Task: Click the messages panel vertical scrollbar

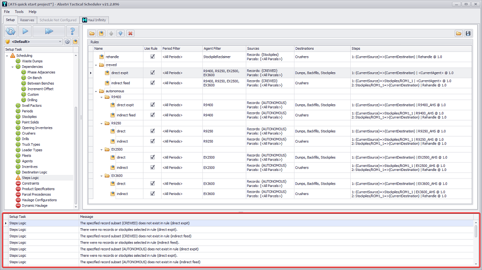Action: click(x=476, y=231)
